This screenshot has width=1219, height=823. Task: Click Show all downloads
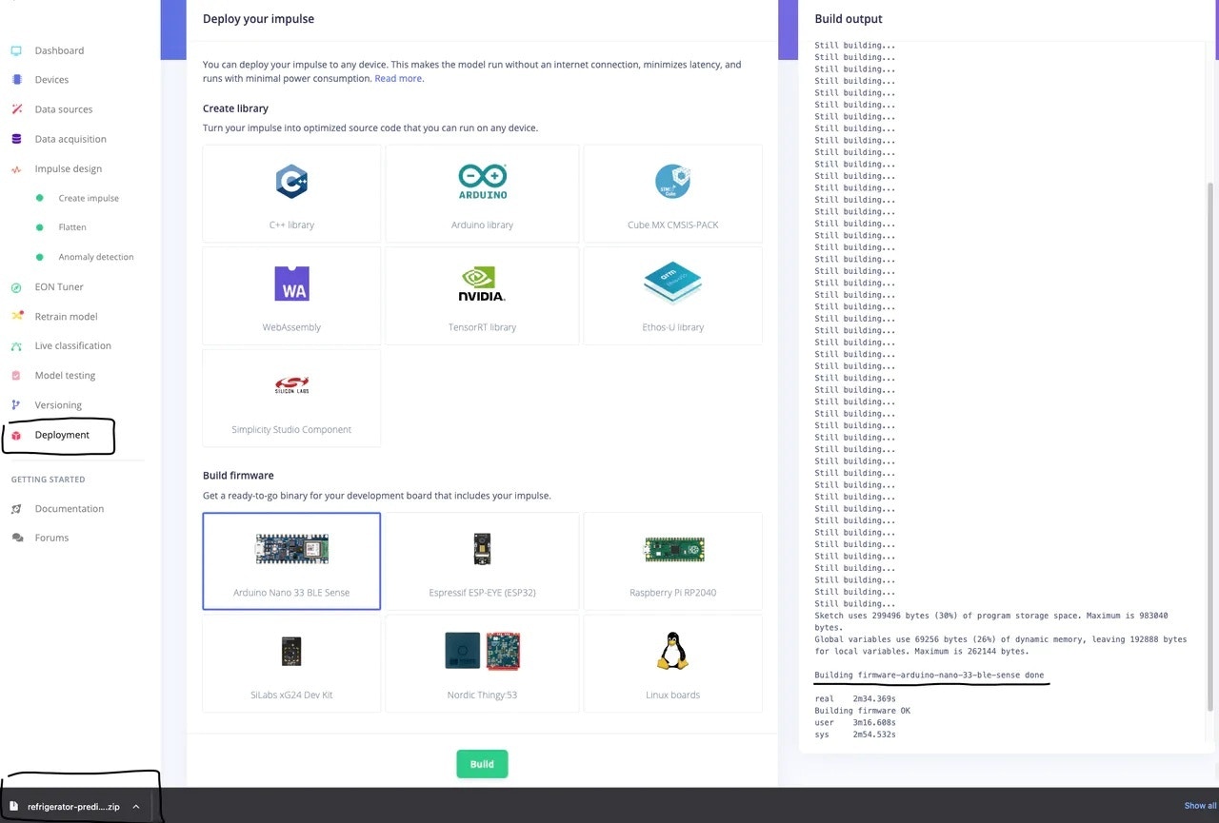[1200, 805]
